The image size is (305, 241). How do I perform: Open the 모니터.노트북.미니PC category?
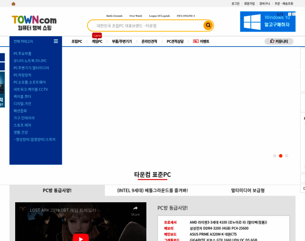click(30, 61)
